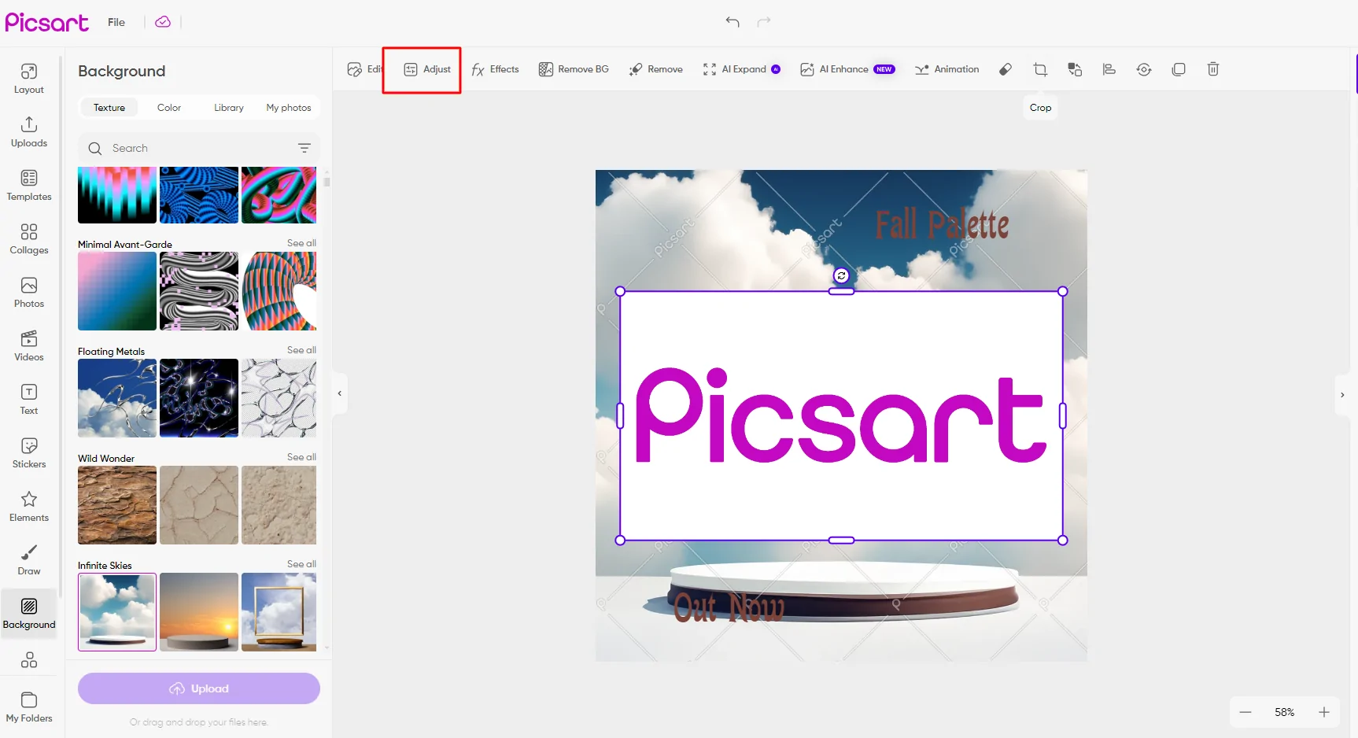This screenshot has height=738, width=1358.
Task: Click the Crop tool icon
Action: point(1040,69)
